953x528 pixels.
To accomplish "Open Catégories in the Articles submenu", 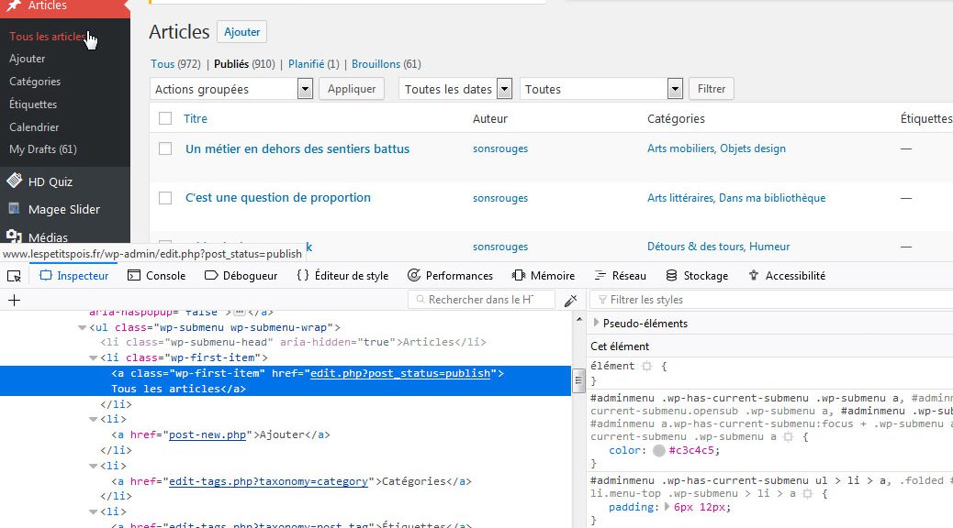I will click(x=35, y=82).
